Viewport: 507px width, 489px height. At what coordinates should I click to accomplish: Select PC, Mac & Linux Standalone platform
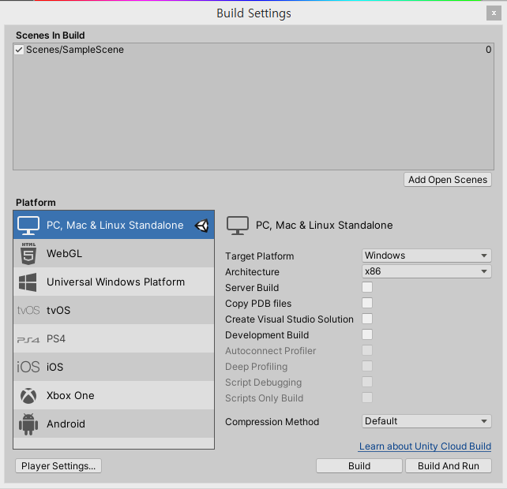[x=114, y=225]
